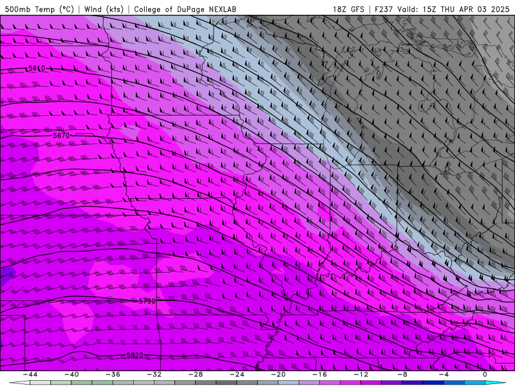Select the 'Wind (kts)' header label
Image resolution: width=515 pixels, height=386 pixels.
pos(104,9)
